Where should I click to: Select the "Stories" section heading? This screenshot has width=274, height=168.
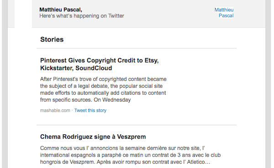pos(52,40)
